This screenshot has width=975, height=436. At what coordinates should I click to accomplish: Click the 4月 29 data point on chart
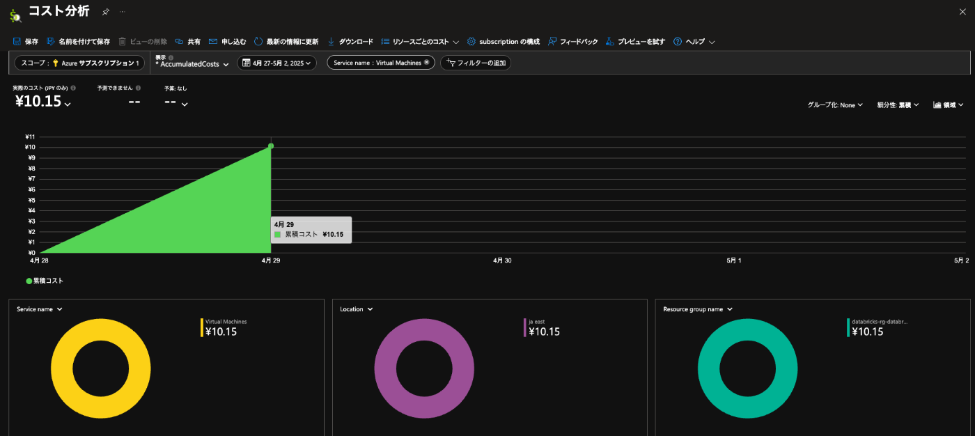271,146
